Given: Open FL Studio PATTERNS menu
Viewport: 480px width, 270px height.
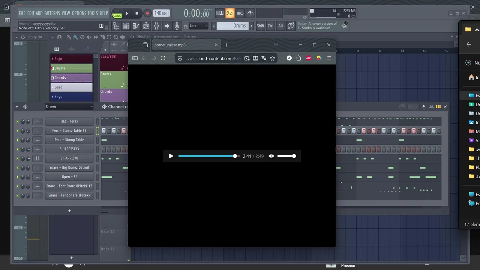Looking at the screenshot, I should [x=52, y=13].
